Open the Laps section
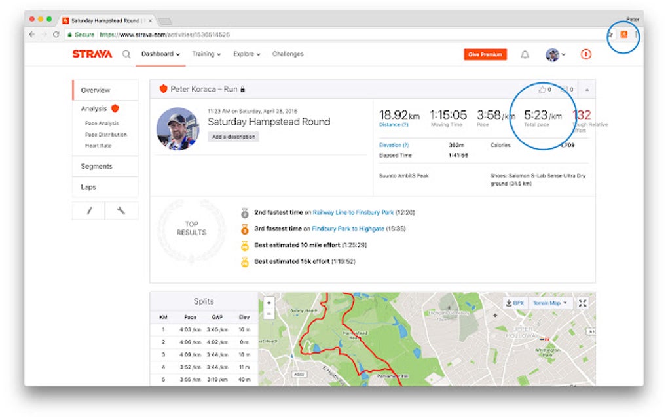The image size is (668, 417). [x=90, y=188]
